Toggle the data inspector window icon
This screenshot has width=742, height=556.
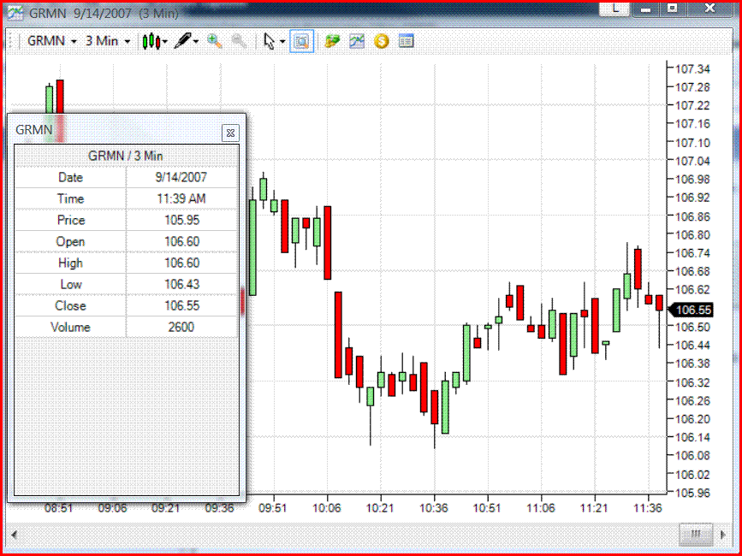301,42
